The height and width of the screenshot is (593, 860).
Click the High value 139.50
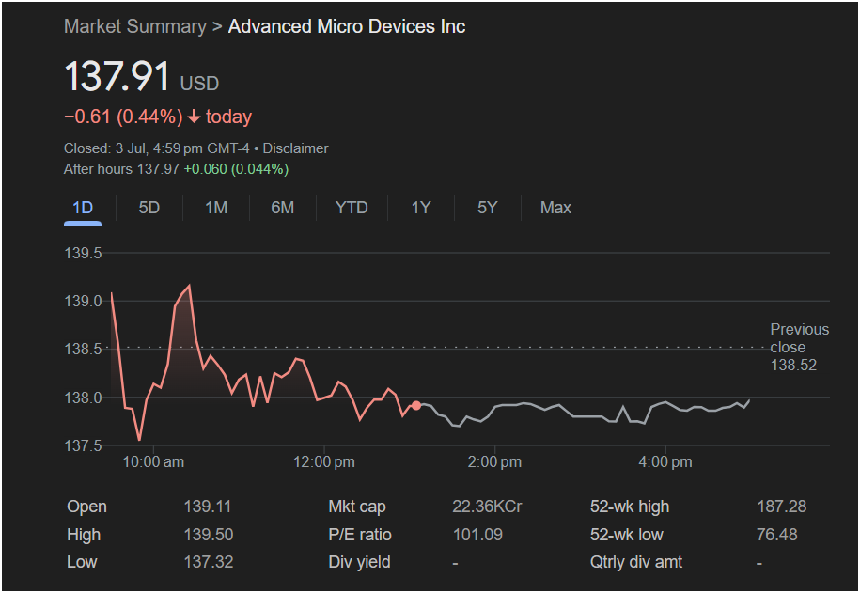(209, 535)
